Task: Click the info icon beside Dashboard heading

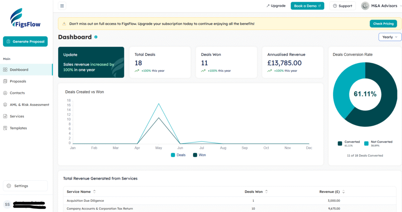Action: click(96, 37)
